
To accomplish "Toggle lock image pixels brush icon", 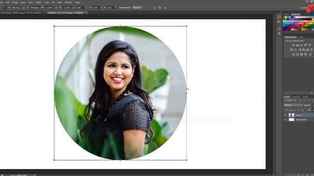I will (294, 110).
